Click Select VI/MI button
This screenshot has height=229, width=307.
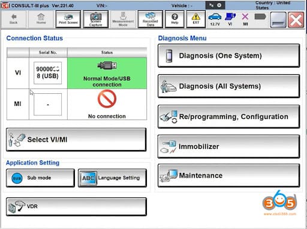tap(76, 139)
